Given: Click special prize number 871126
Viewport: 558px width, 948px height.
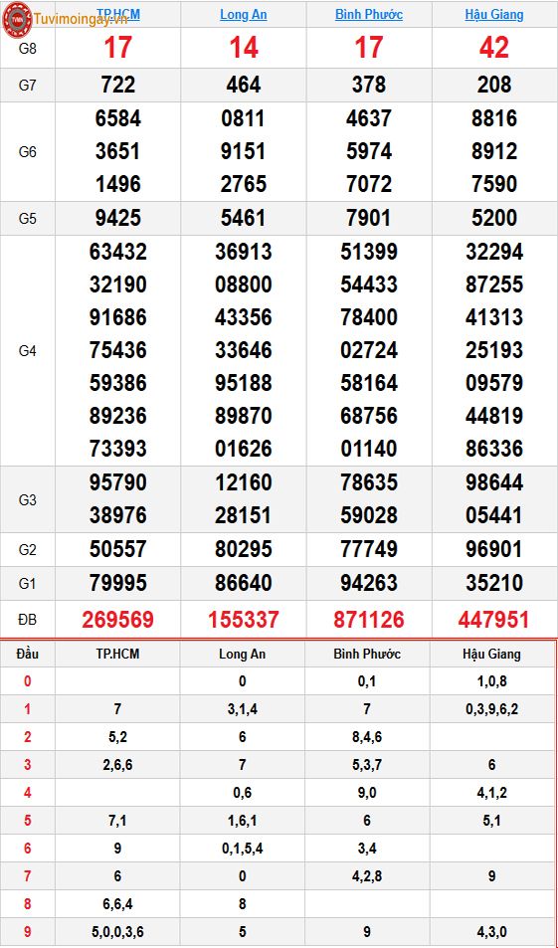Looking at the screenshot, I should pos(369,620).
